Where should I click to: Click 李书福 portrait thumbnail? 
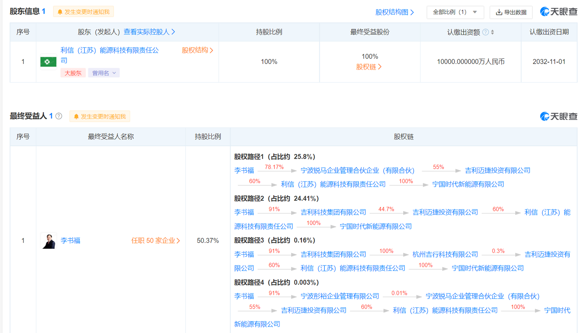pyautogui.click(x=48, y=241)
